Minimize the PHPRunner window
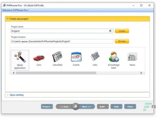The height and width of the screenshot is (117, 156). coord(133,5)
